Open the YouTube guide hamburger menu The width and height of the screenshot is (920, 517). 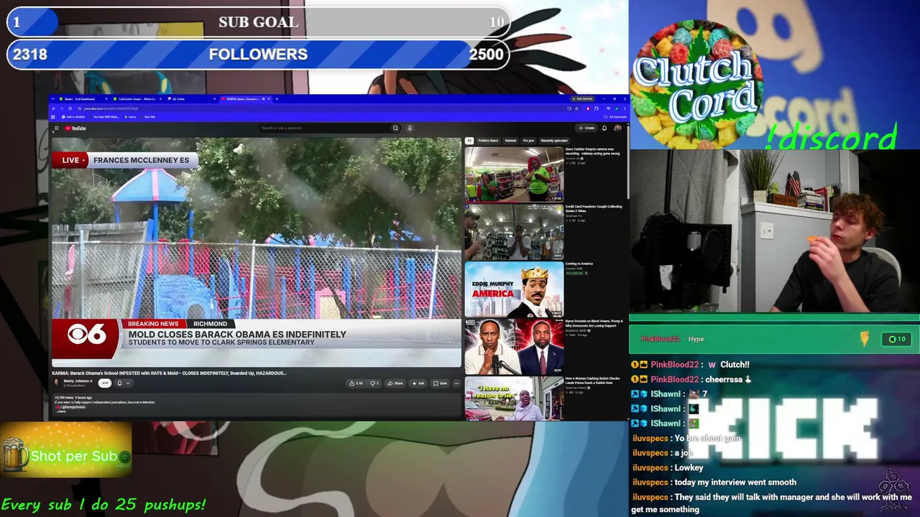[56, 129]
